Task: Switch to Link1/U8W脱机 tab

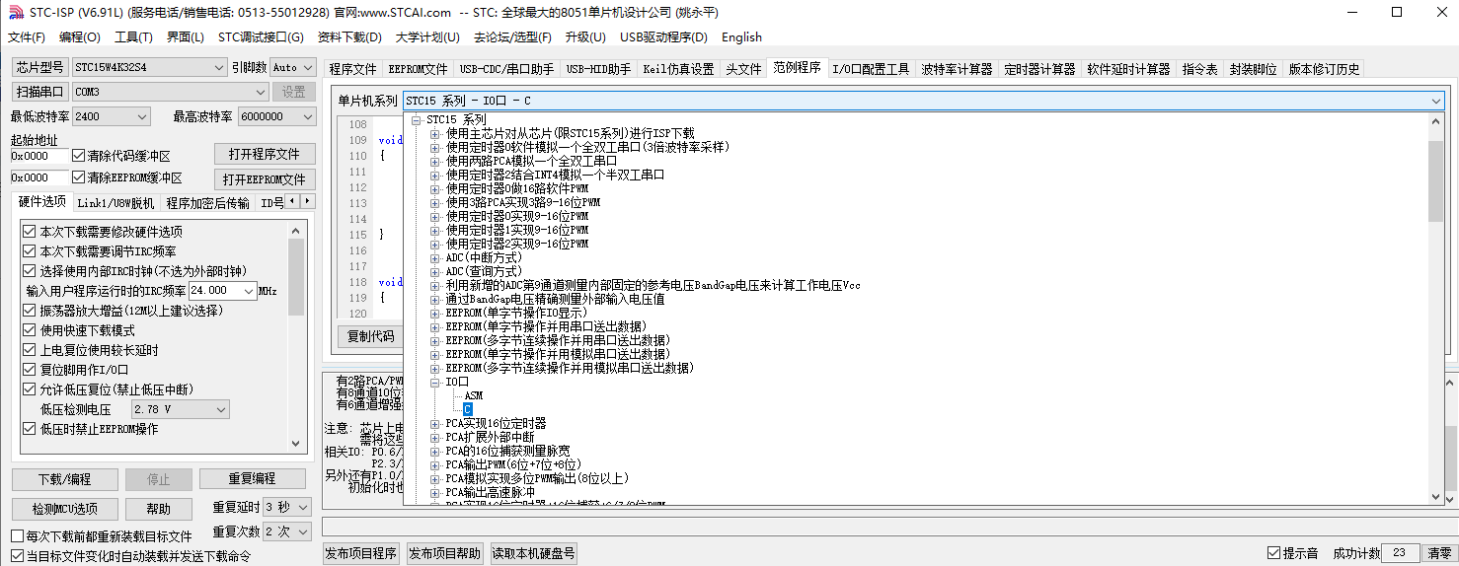Action: [115, 203]
